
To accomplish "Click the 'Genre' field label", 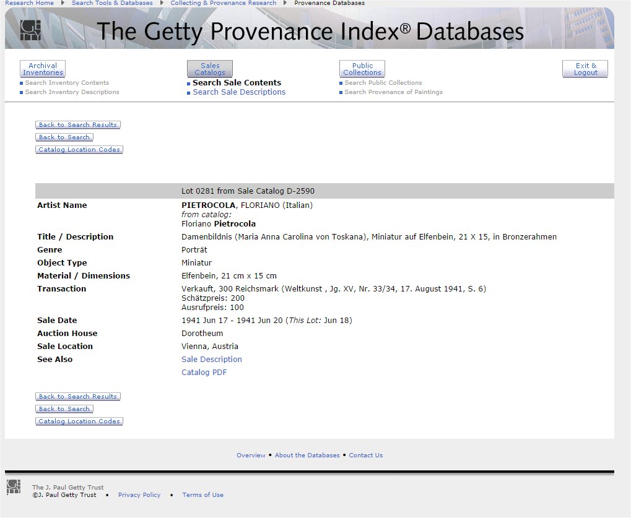I will [50, 250].
